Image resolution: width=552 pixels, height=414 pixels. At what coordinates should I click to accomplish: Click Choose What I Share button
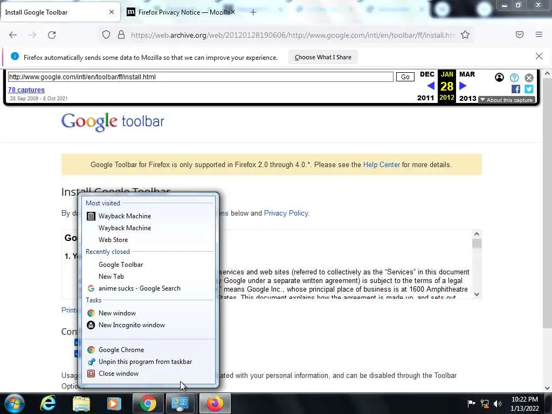tap(323, 57)
